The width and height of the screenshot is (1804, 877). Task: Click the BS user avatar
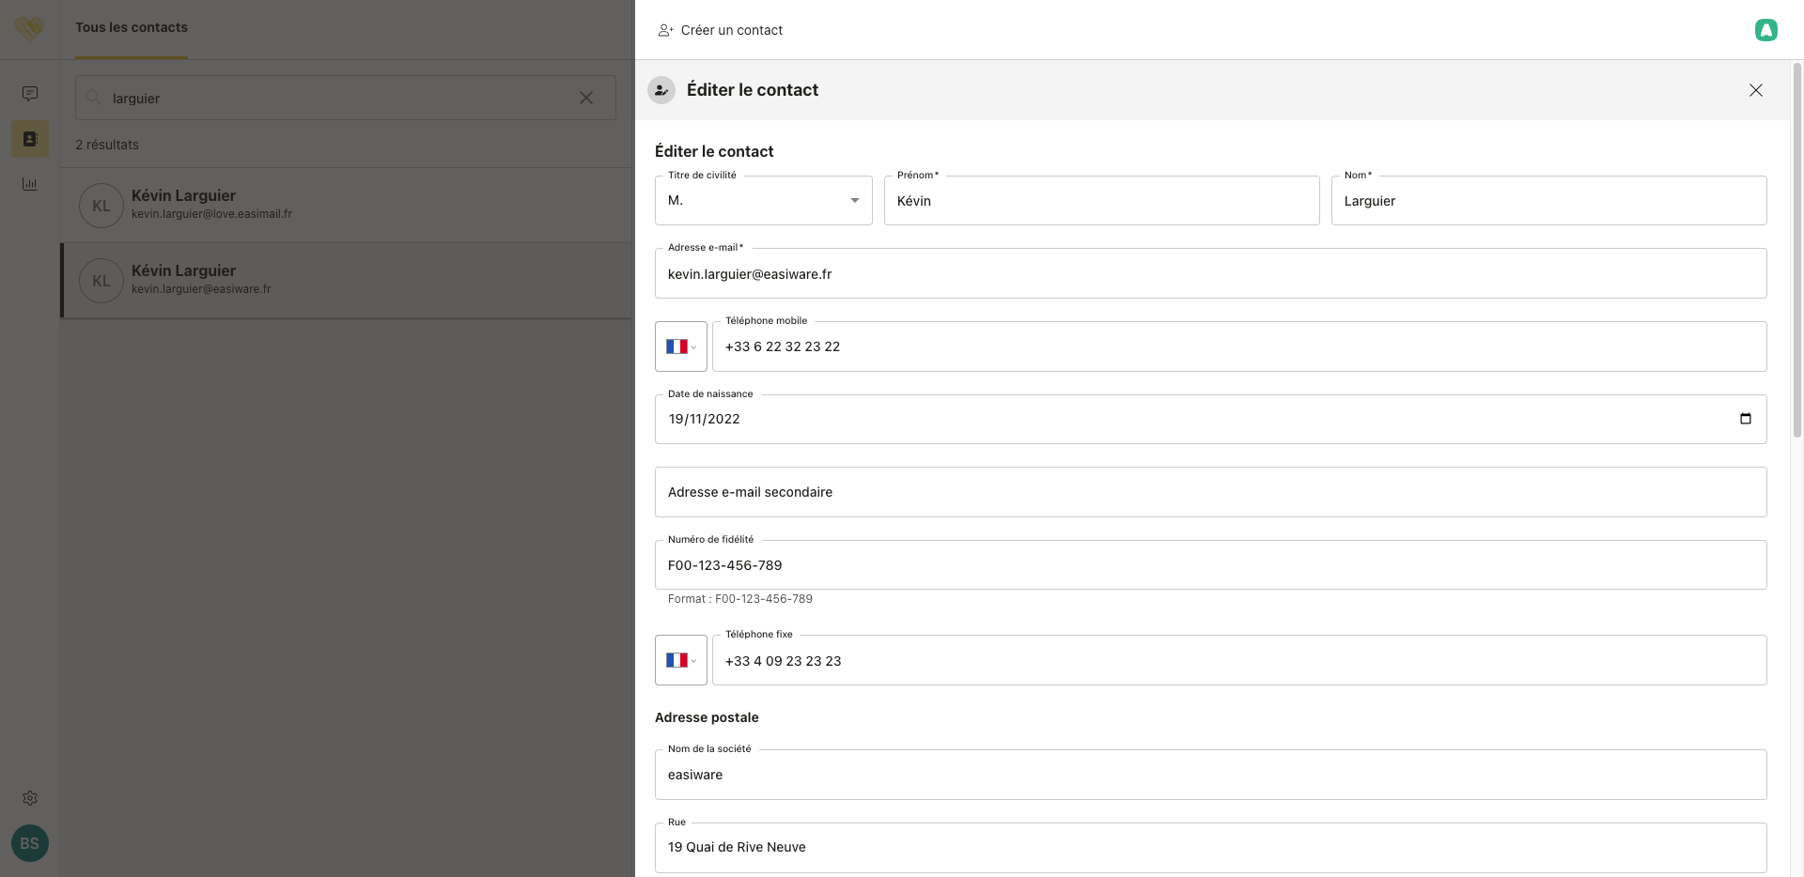pyautogui.click(x=30, y=843)
